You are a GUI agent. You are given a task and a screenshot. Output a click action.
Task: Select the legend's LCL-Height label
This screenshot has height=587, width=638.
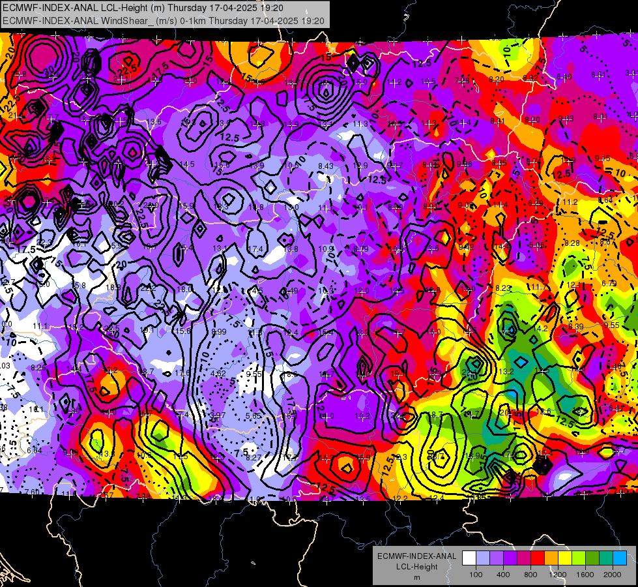(416, 567)
